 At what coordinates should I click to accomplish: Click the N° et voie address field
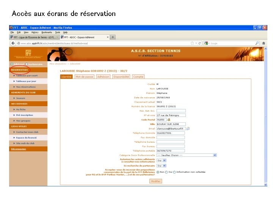click(x=171, y=115)
